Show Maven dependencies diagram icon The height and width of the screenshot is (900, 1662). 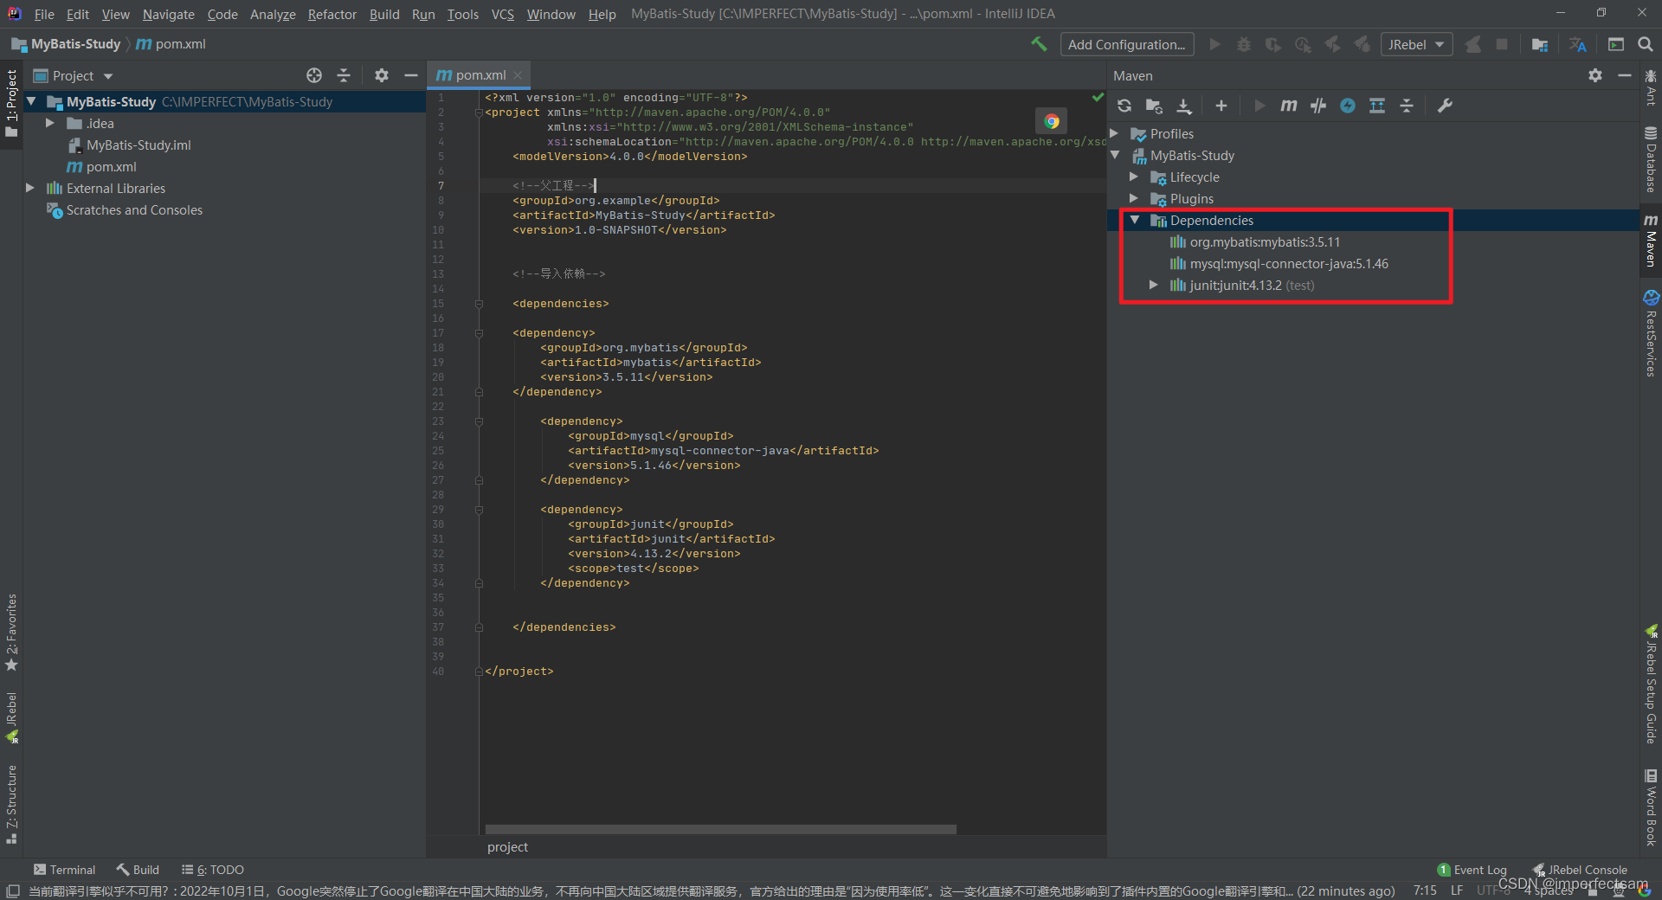coord(1377,106)
